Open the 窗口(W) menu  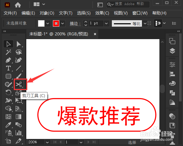[x=140, y=13]
